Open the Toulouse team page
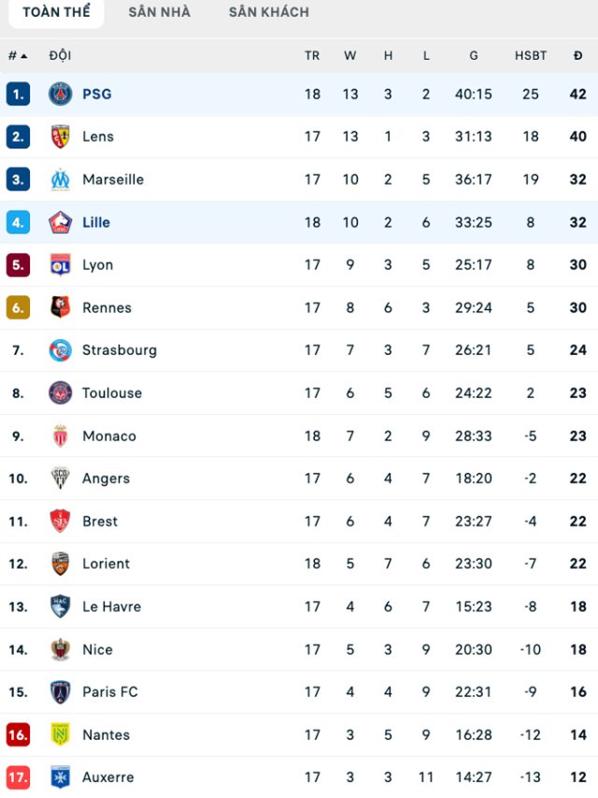The image size is (598, 798). (112, 393)
